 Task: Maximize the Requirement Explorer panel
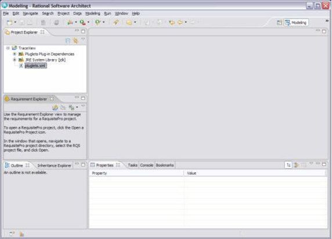(x=83, y=98)
